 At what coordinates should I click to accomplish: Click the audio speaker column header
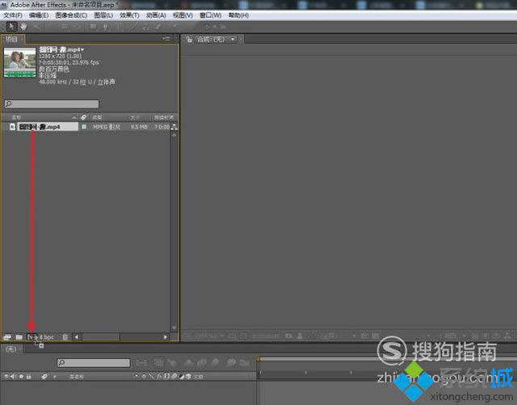[13, 376]
